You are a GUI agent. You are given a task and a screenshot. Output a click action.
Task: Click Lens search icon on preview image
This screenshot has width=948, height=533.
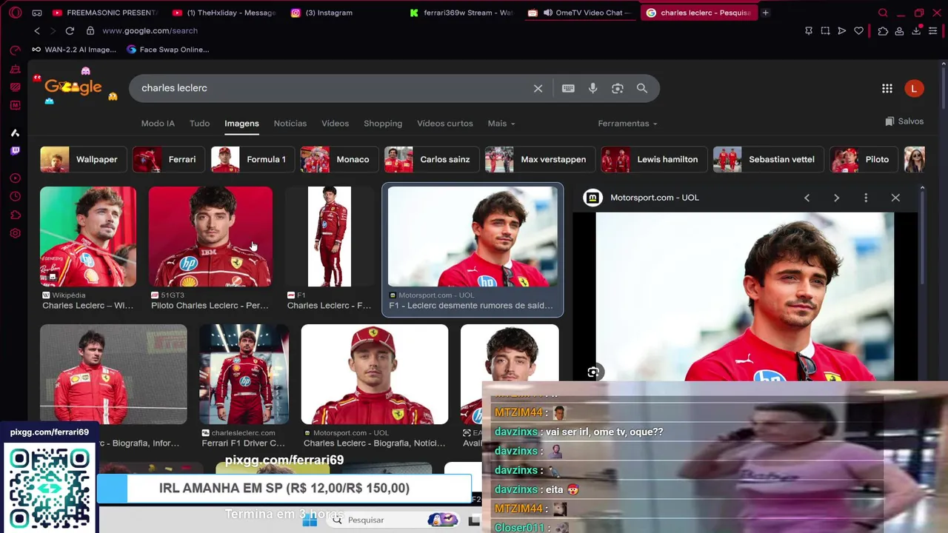[593, 372]
